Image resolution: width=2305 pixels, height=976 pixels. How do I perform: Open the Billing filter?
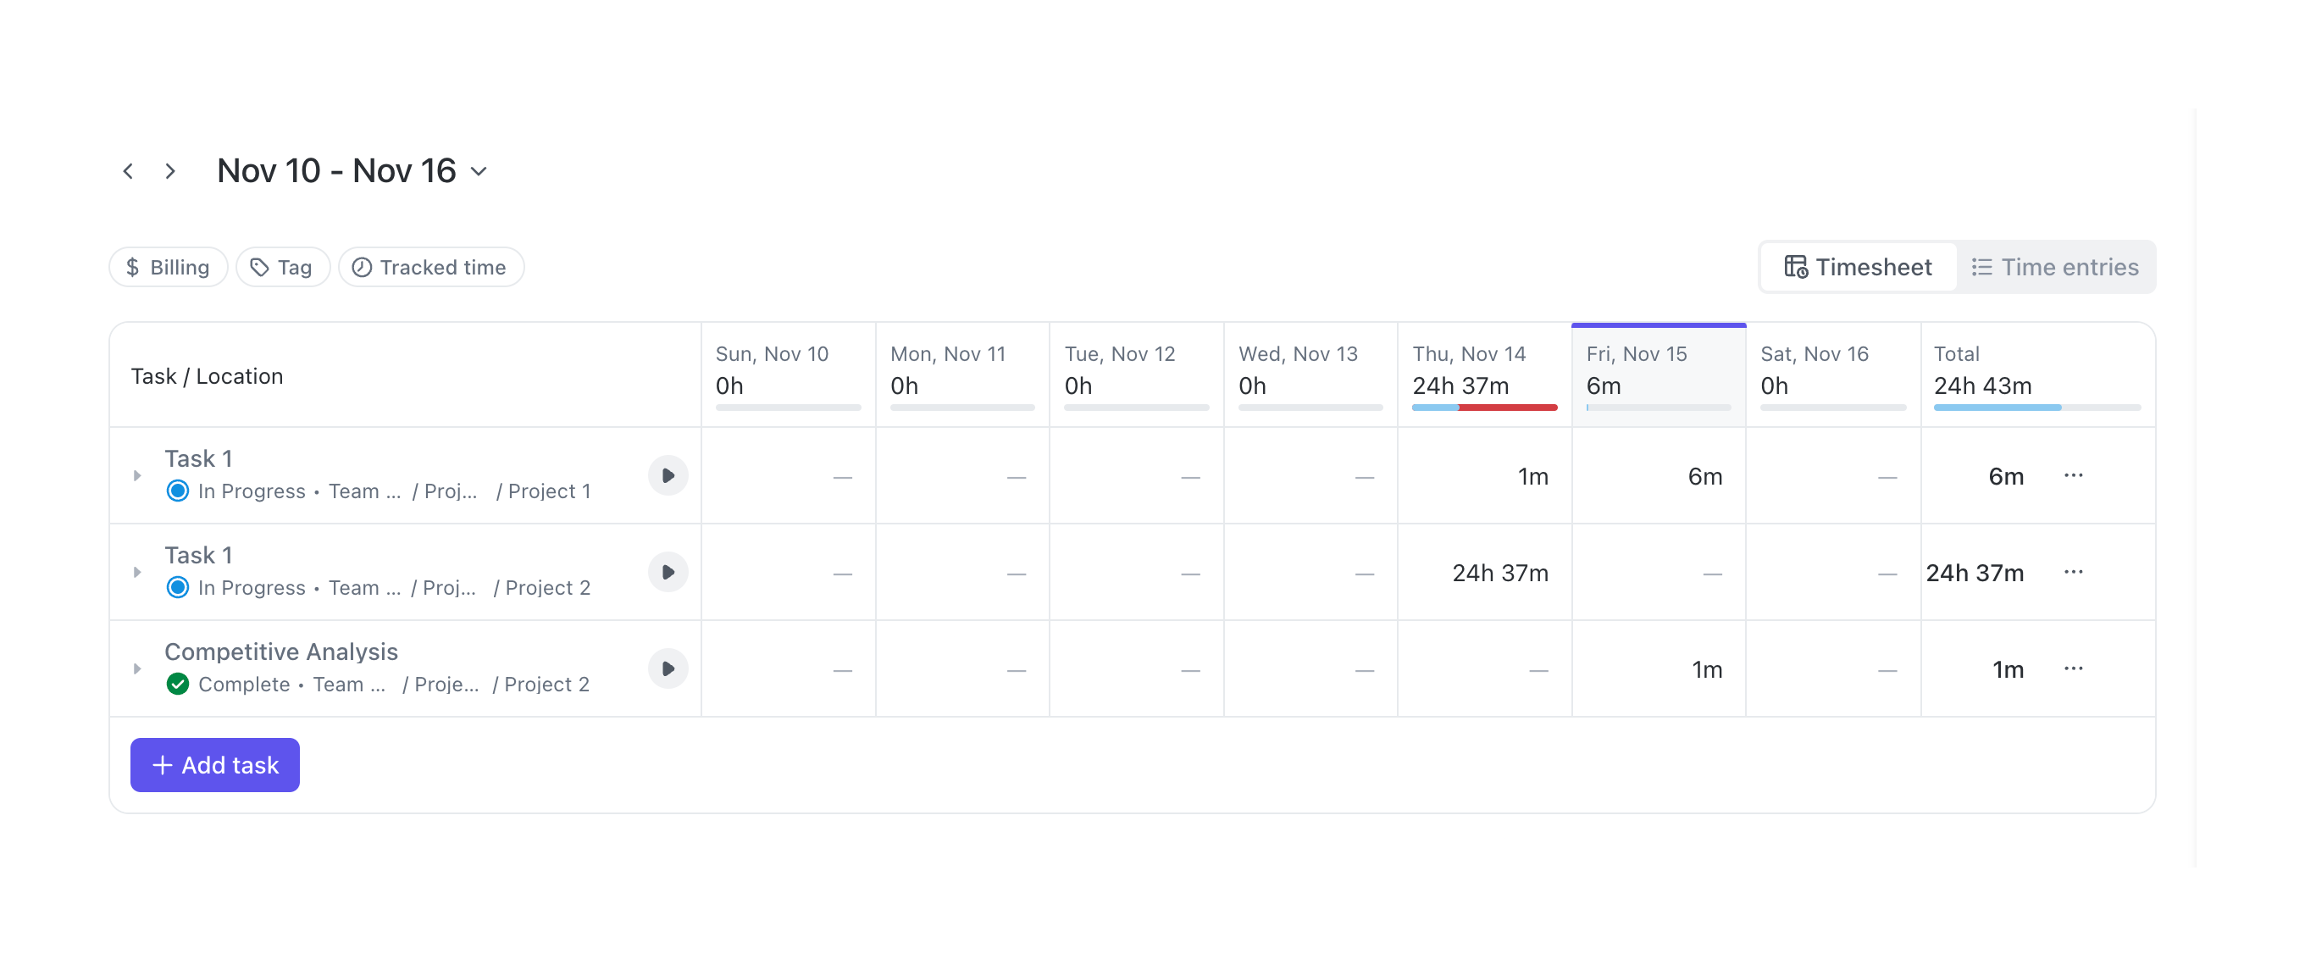(169, 268)
